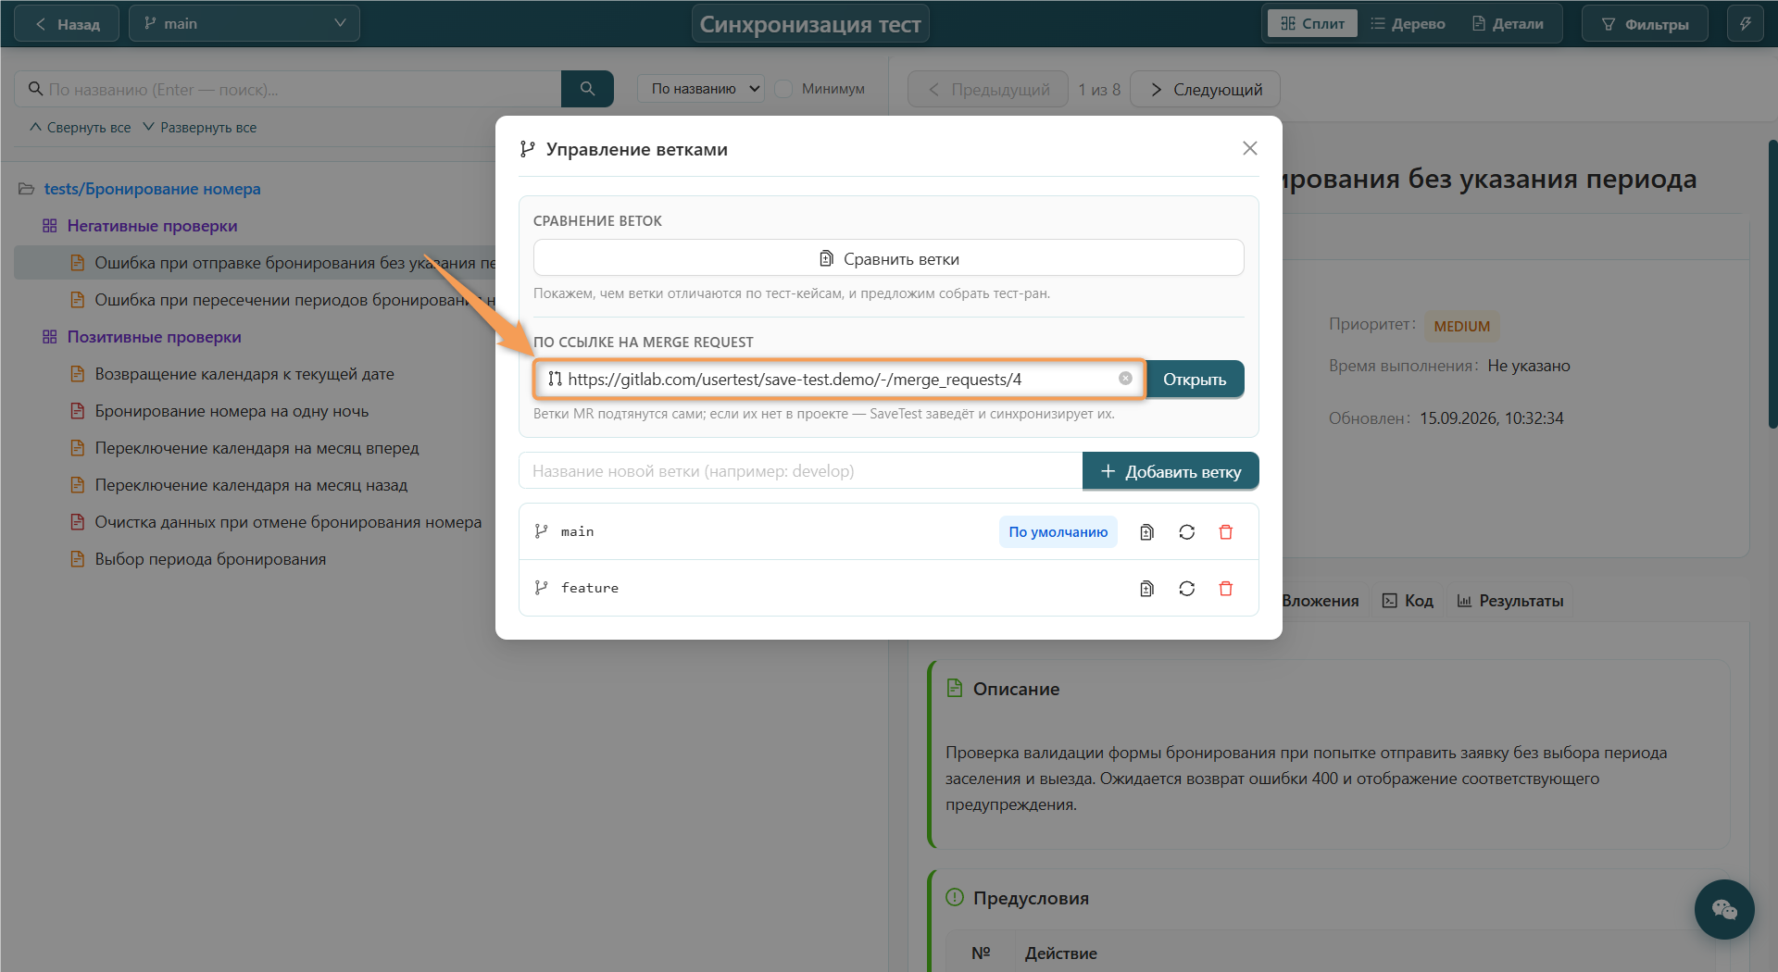Switch to Детали view
Screen dimensions: 1778x972
pyautogui.click(x=1508, y=24)
